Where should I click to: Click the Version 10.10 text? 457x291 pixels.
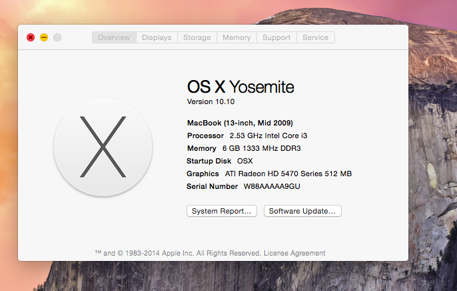click(x=211, y=101)
